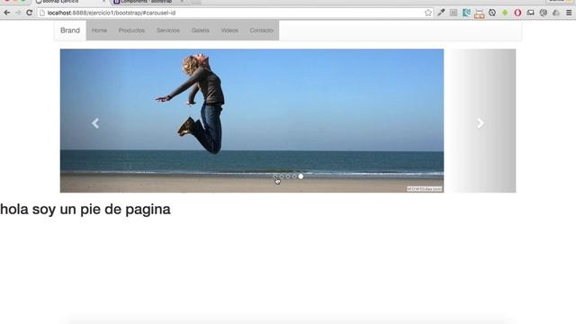Open the Servicios navbar item
576x324 pixels.
pyautogui.click(x=168, y=30)
